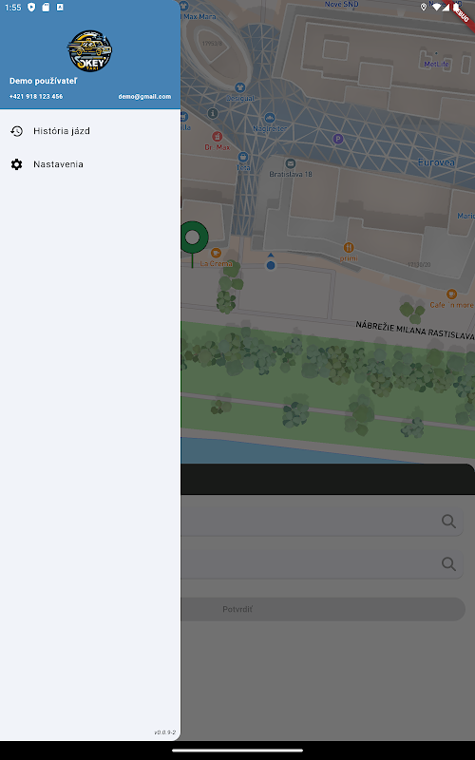Click the upper search magnifier icon

tap(448, 522)
